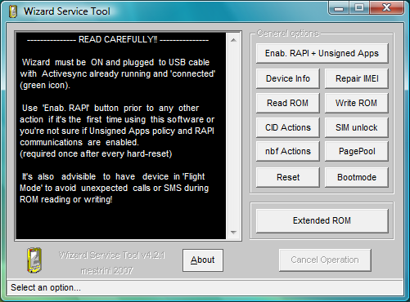The height and width of the screenshot is (302, 410).
Task: Click the Enab. RAPI + Unsigned Apps button
Action: point(322,53)
